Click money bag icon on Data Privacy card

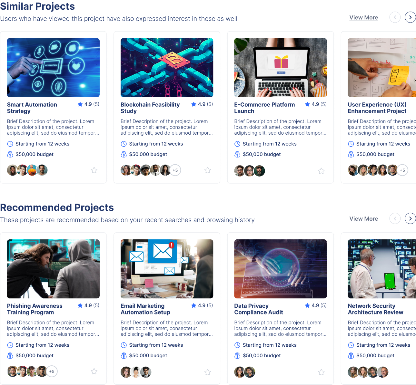click(x=237, y=356)
